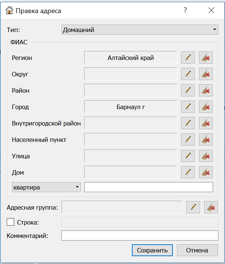Edit Адресная группа with pencil icon
This screenshot has width=225, height=264.
[x=193, y=207]
